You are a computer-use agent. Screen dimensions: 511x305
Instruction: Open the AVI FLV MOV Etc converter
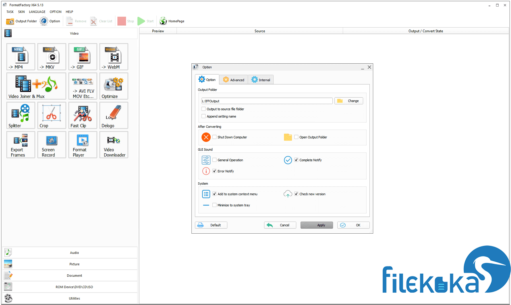(x=83, y=86)
